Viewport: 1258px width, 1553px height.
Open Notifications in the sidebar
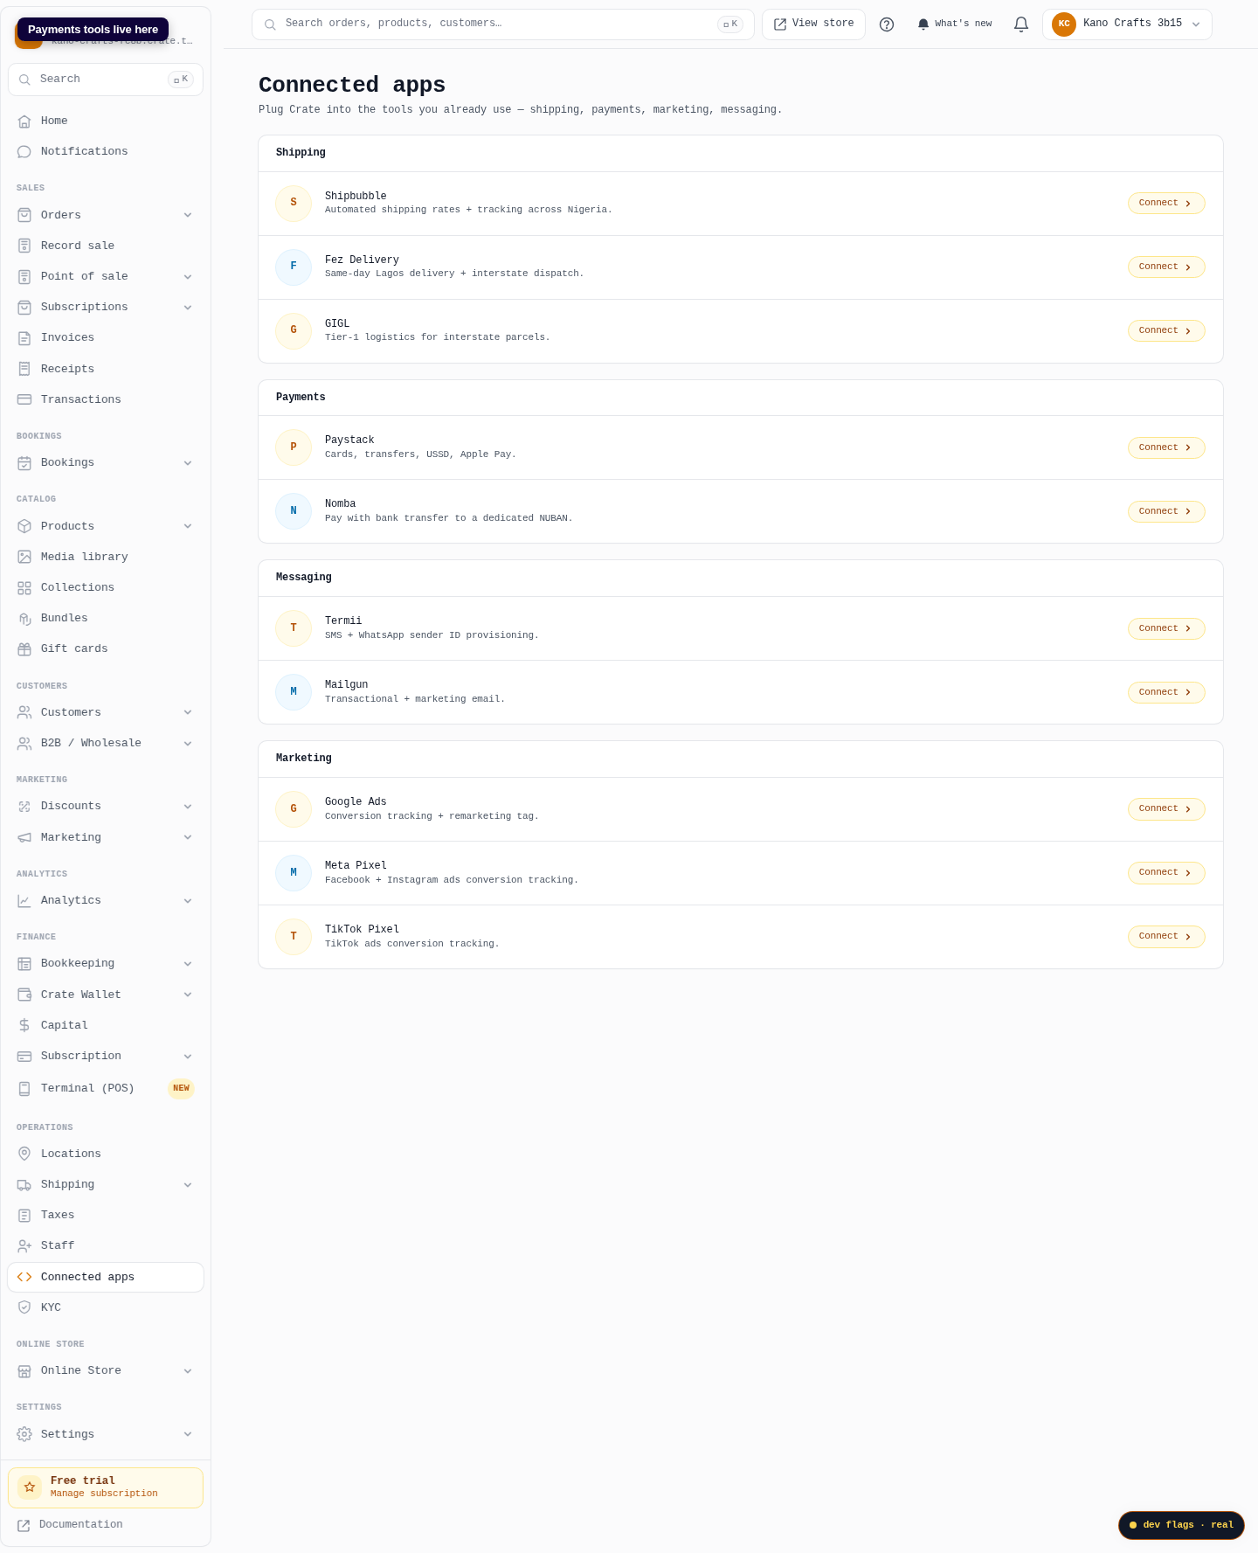point(106,152)
